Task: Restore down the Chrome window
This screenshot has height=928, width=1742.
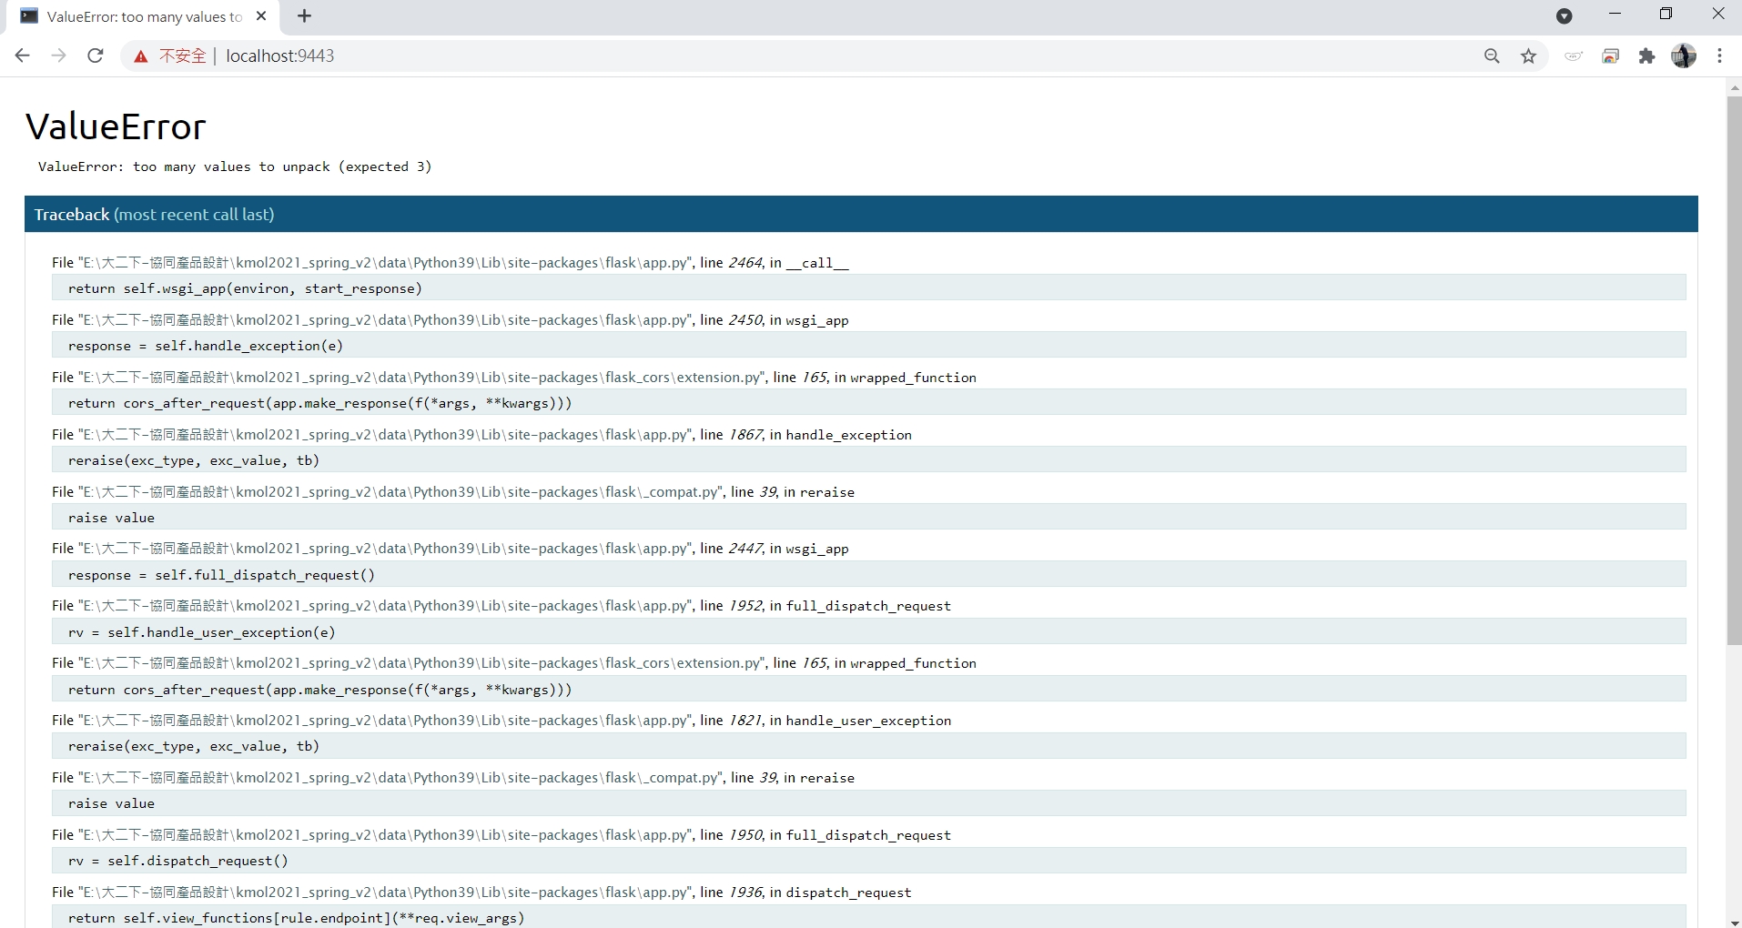Action: (1666, 14)
